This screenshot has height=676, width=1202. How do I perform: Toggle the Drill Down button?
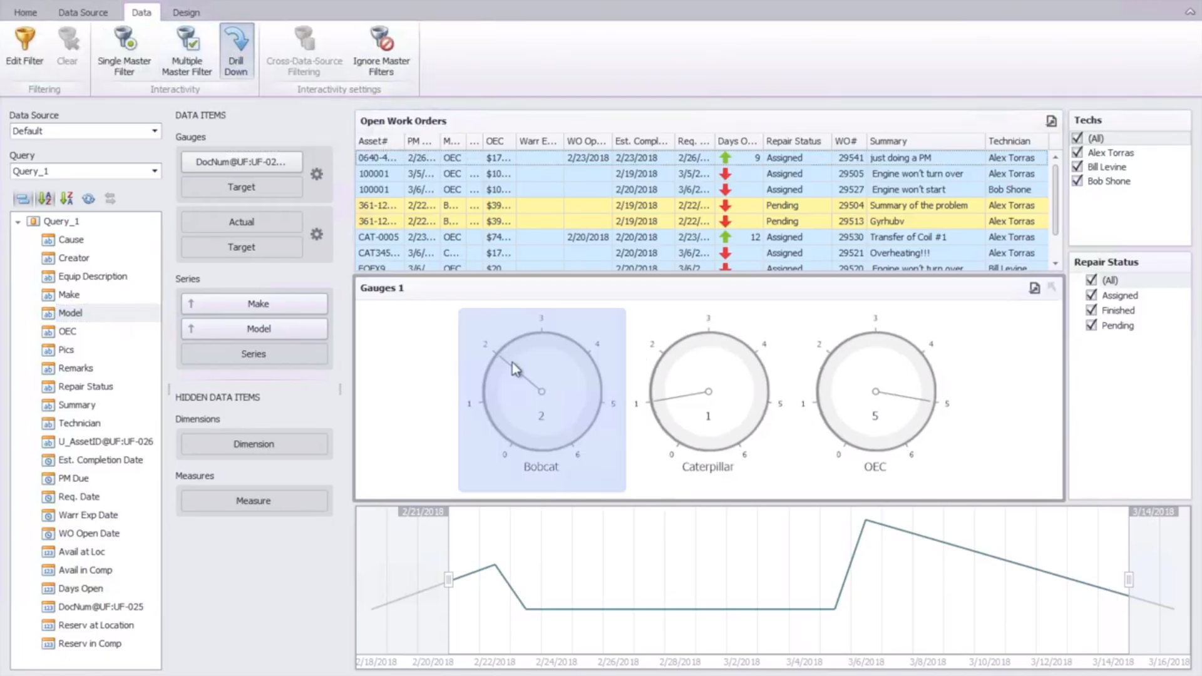coord(236,50)
